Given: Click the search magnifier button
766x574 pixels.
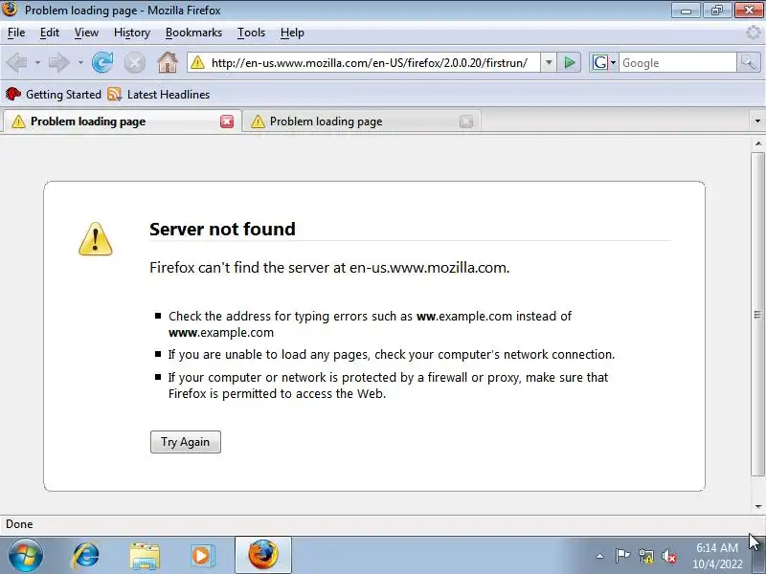Looking at the screenshot, I should pyautogui.click(x=748, y=62).
